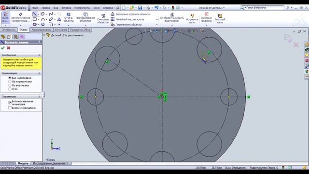Open the Правка menu
Viewport: 309px width, 174px height.
[x=46, y=8]
